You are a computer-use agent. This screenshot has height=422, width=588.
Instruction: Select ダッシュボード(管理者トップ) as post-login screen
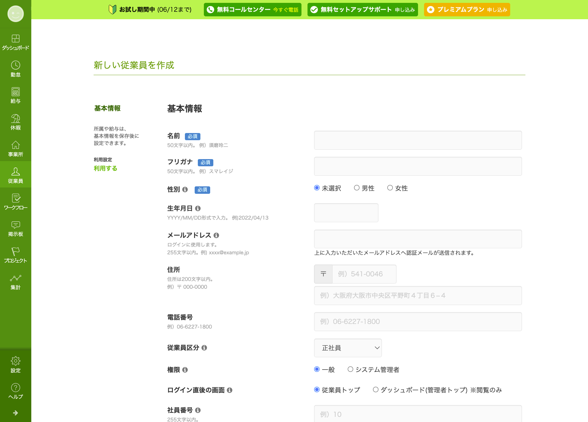(376, 390)
